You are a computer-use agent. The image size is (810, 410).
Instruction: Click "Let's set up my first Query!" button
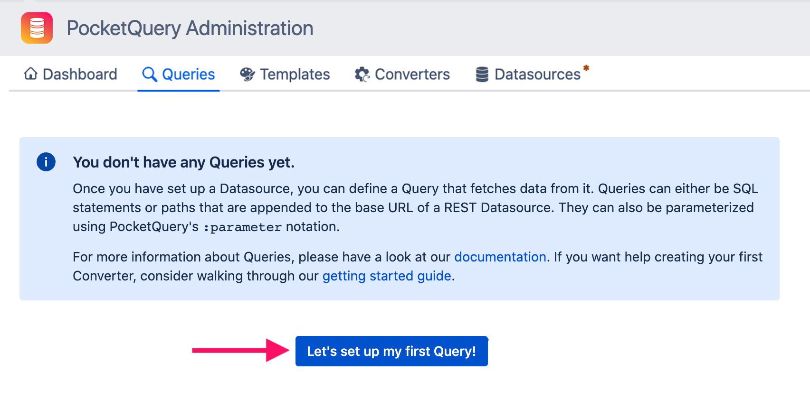point(391,351)
